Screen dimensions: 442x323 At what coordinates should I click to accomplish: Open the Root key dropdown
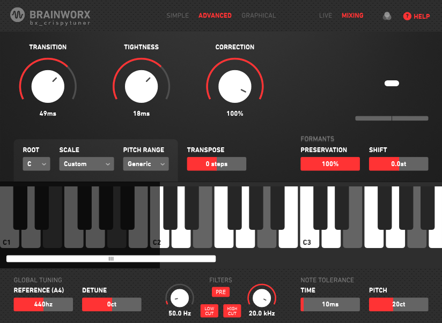36,164
